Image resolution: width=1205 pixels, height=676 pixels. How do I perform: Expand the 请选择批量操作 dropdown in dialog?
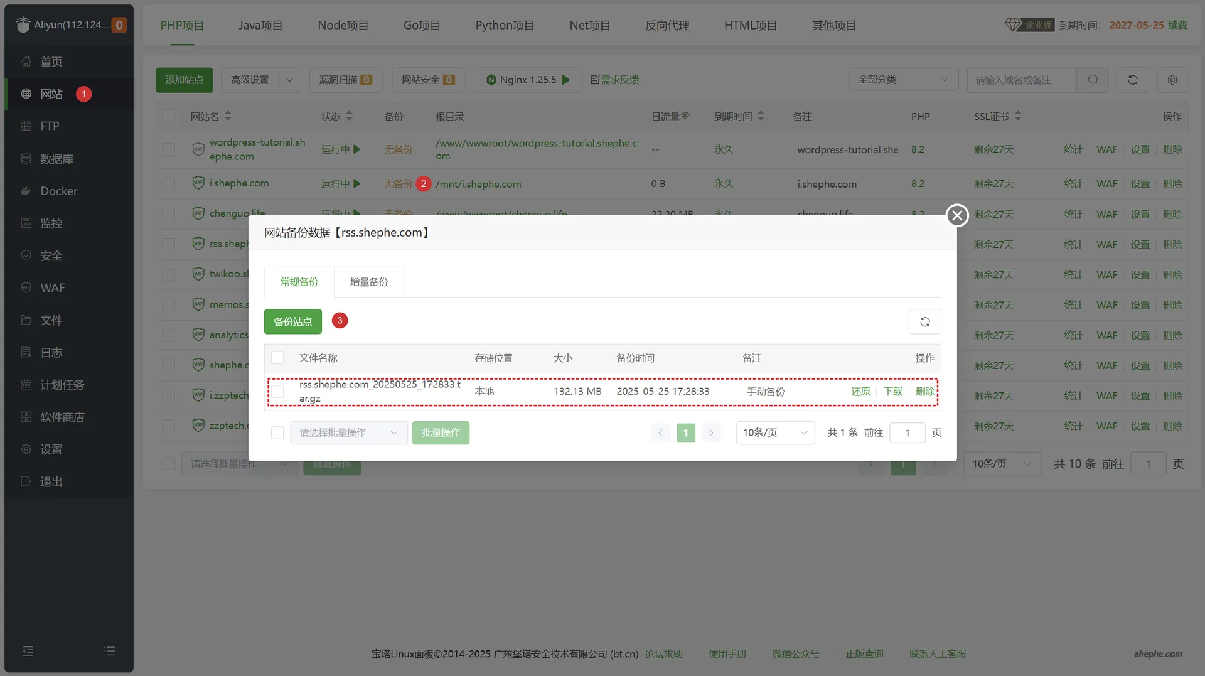coord(348,432)
